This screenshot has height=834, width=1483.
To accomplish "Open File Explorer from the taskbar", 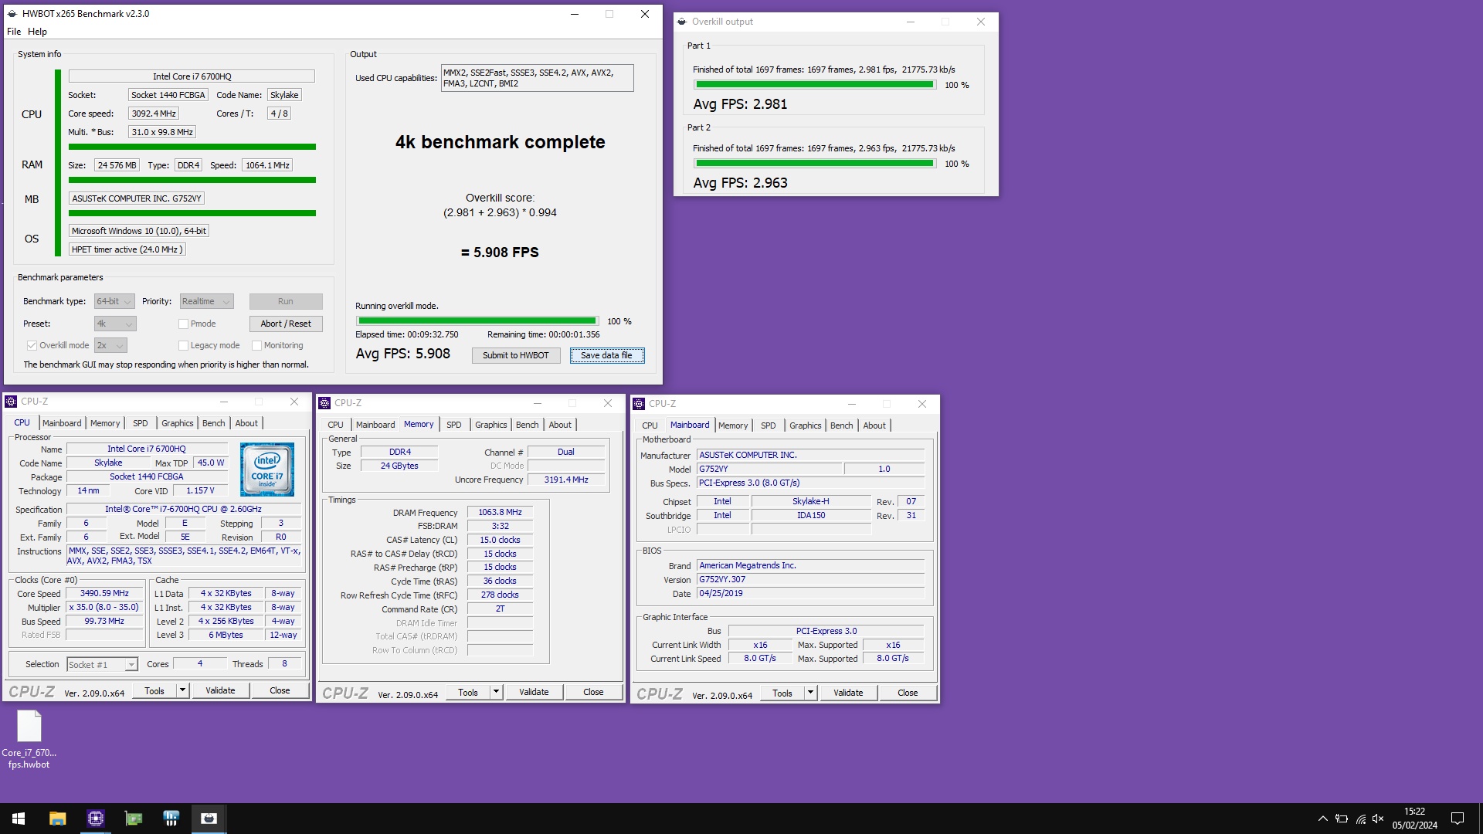I will (x=57, y=819).
